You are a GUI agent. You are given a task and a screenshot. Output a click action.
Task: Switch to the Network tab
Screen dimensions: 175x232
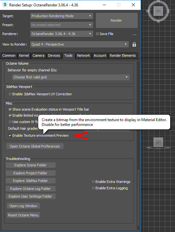83,56
